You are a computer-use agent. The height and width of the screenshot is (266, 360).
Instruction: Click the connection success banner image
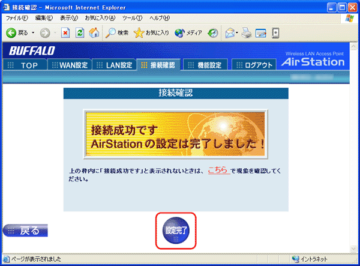point(175,134)
